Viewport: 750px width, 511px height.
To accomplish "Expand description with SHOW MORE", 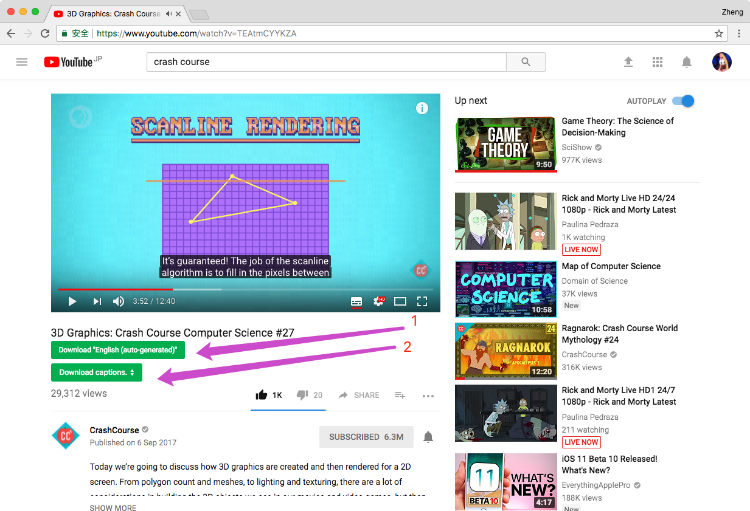I will tap(113, 507).
